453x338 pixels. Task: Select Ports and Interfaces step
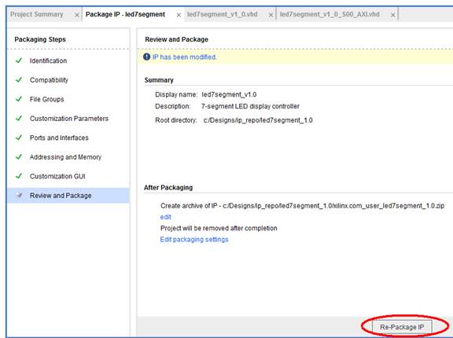tap(59, 138)
